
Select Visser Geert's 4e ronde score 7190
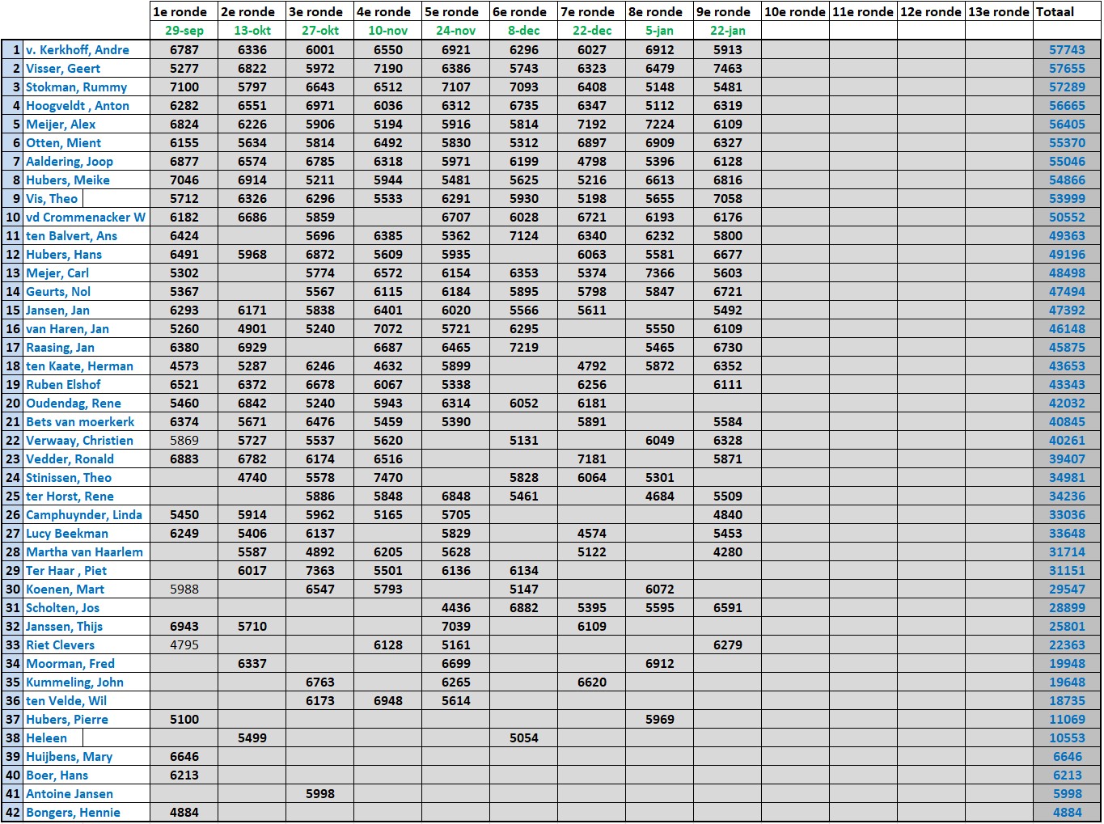(387, 68)
